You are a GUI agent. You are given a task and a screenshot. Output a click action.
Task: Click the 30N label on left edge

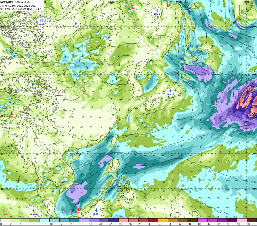[3, 116]
